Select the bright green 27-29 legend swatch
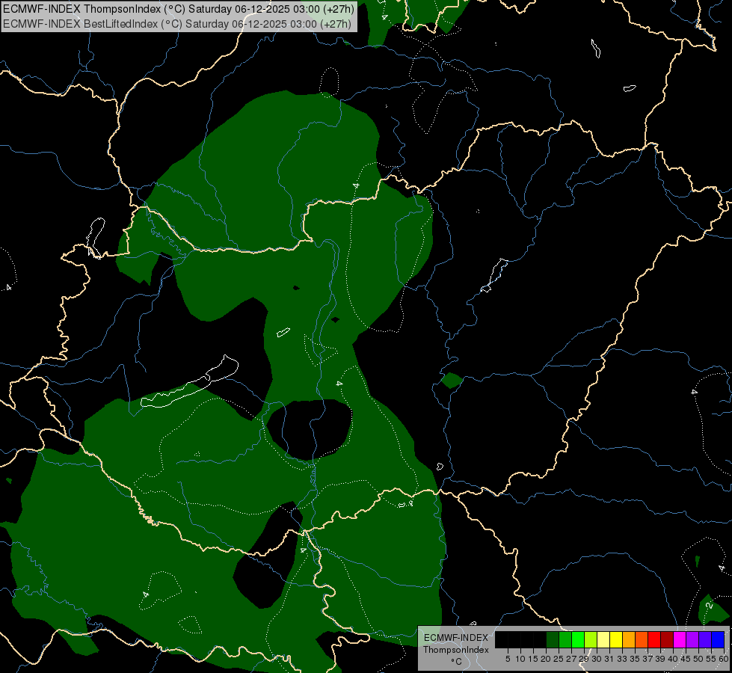 click(x=578, y=639)
